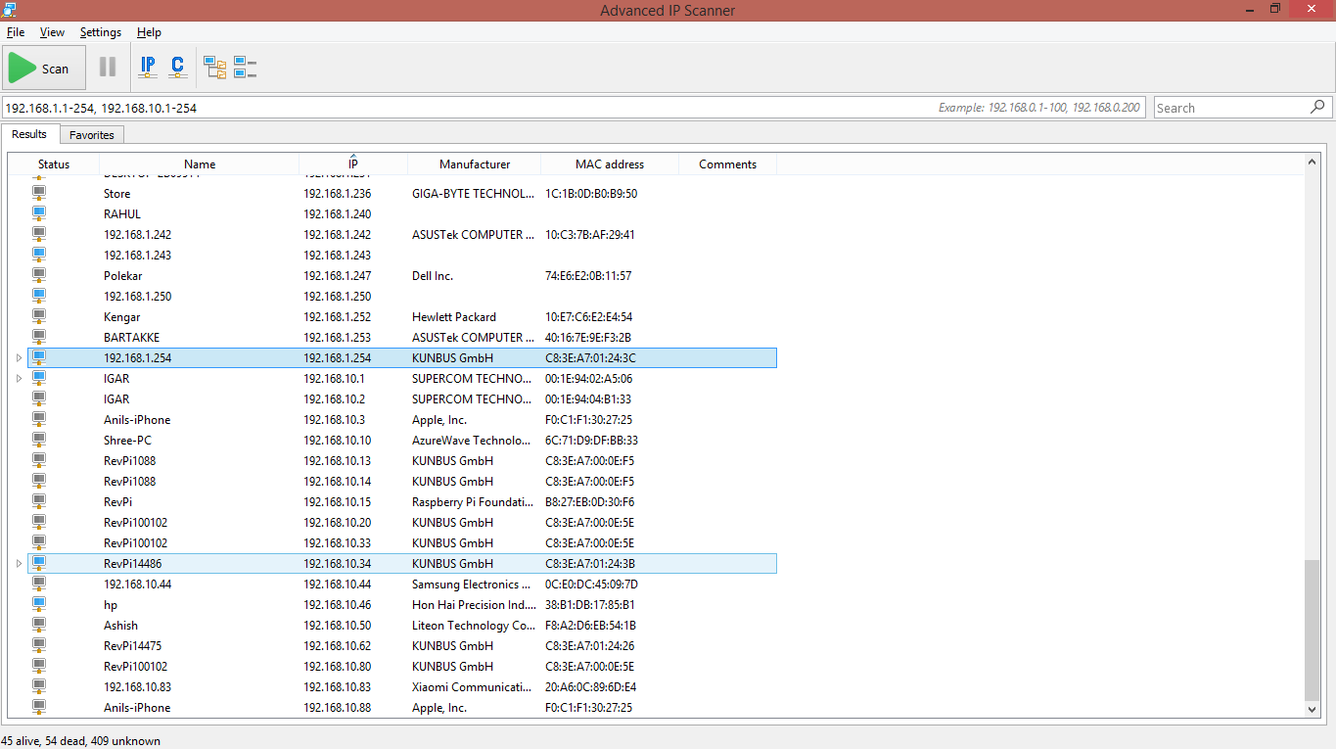The width and height of the screenshot is (1336, 749).
Task: Sort by the MAC address column header
Action: (x=610, y=164)
